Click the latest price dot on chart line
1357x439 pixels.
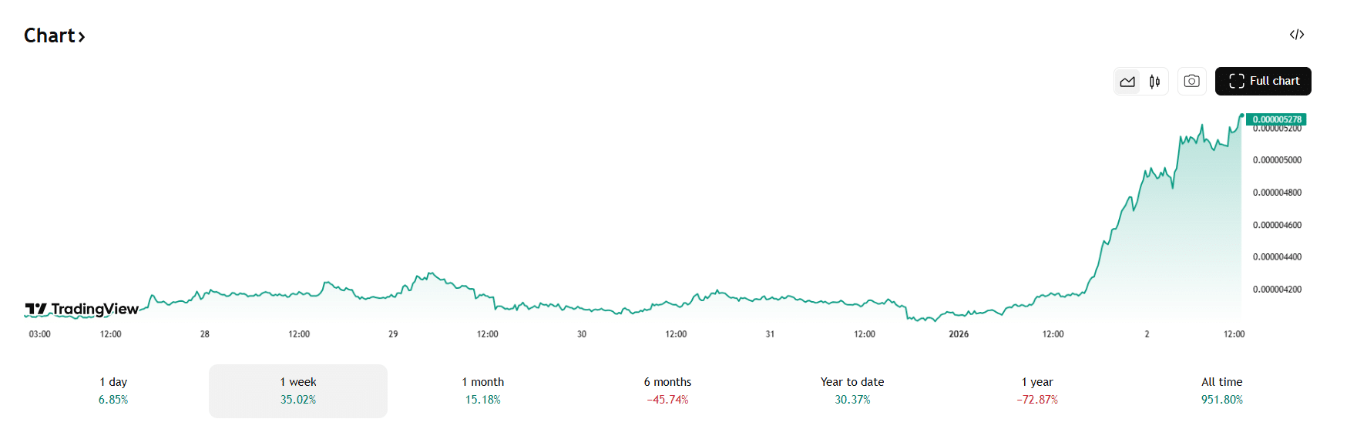click(1241, 116)
